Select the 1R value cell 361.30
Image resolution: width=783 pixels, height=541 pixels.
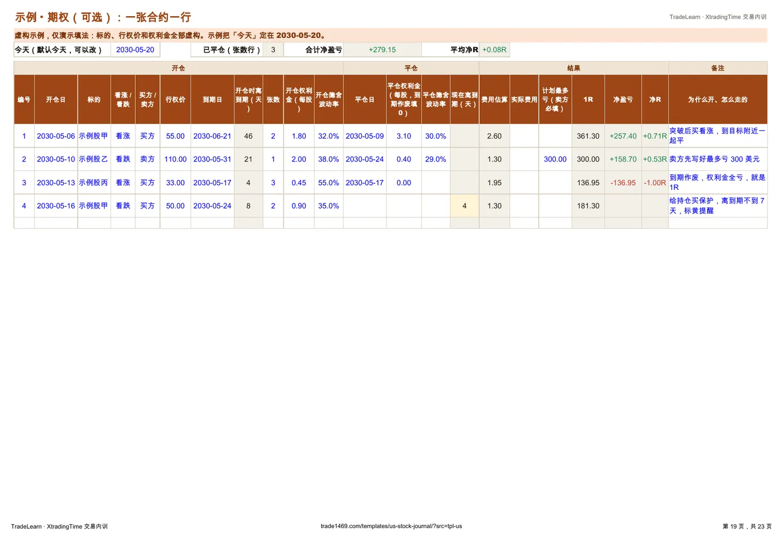pyautogui.click(x=588, y=136)
